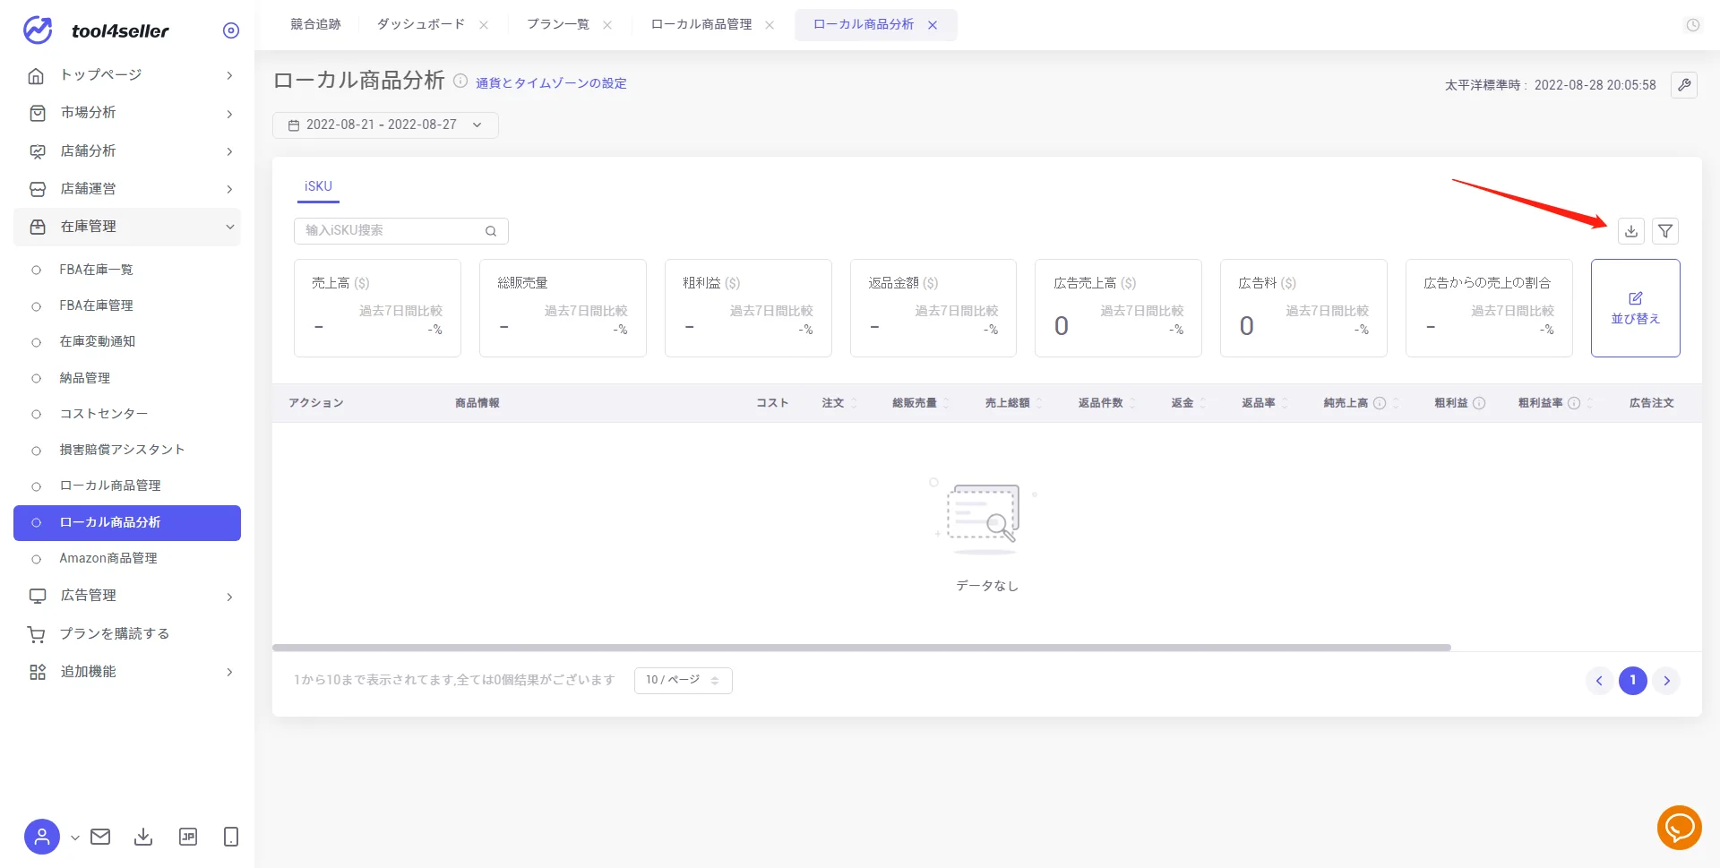Click the mobile phone icon
The height and width of the screenshot is (868, 1720).
tap(231, 837)
